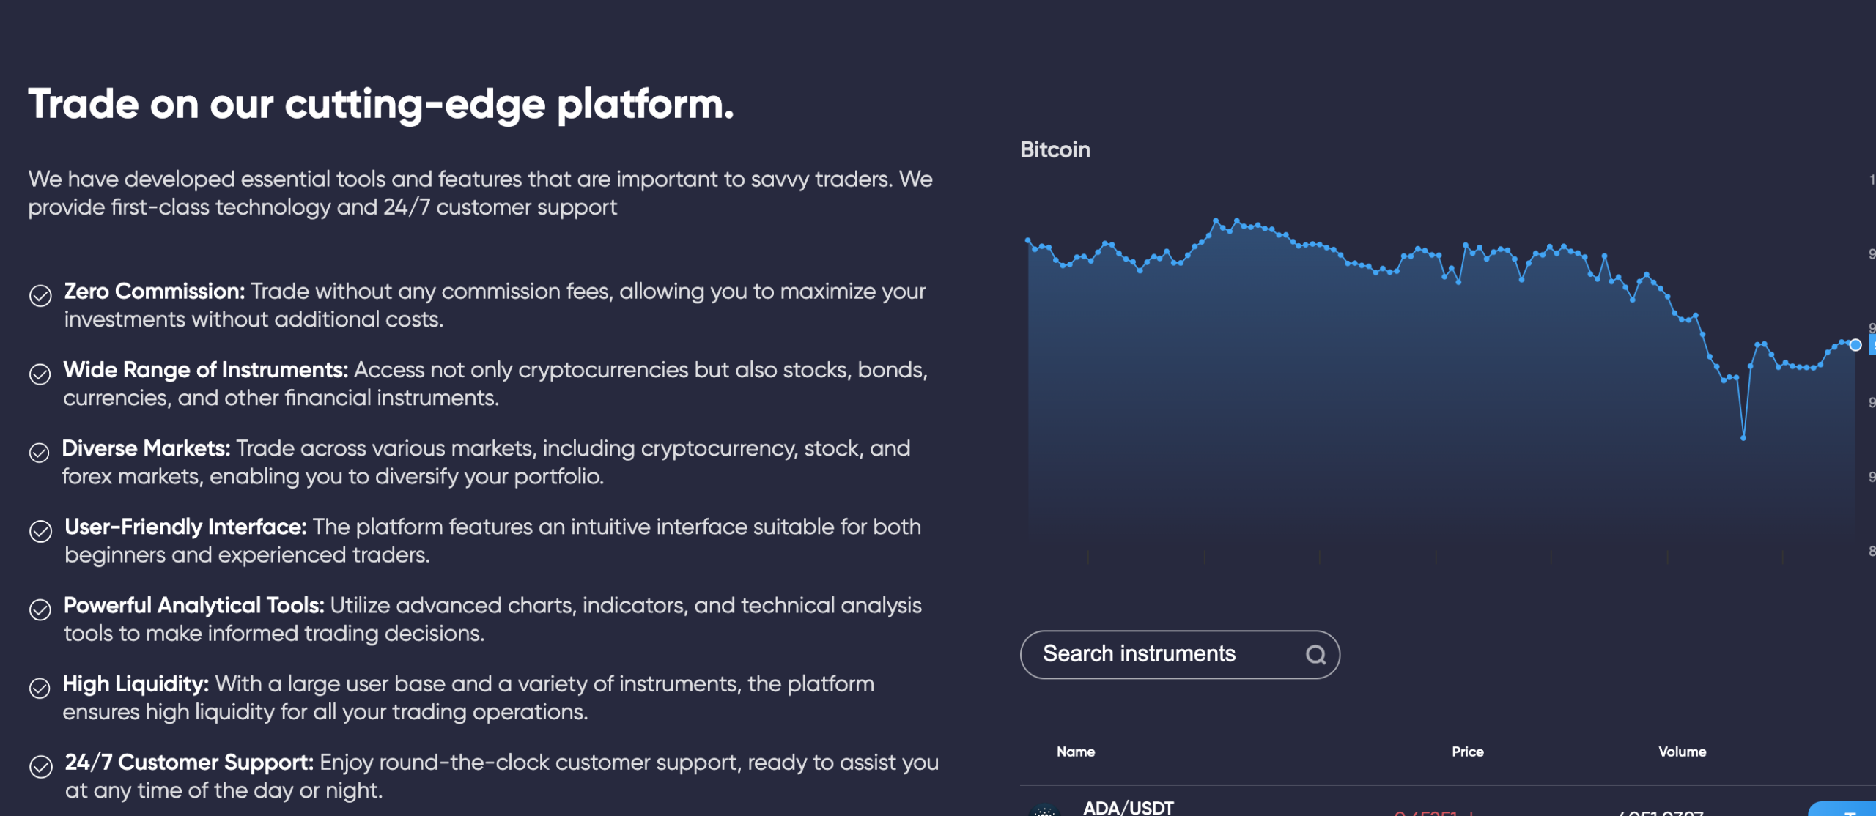The height and width of the screenshot is (816, 1876).
Task: Click the checkmark icon beside Zero Commission
Action: 40,296
